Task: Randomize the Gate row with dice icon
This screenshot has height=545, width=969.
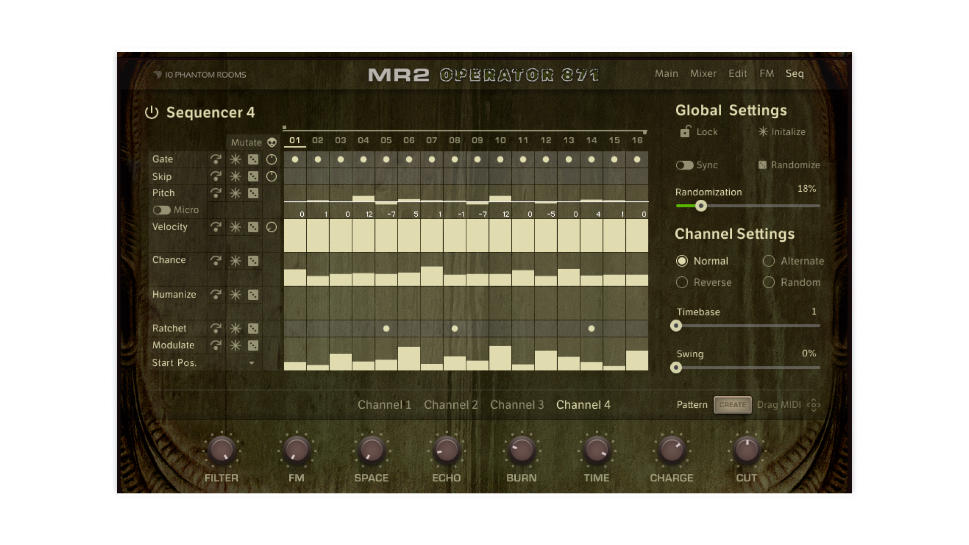Action: (x=253, y=159)
